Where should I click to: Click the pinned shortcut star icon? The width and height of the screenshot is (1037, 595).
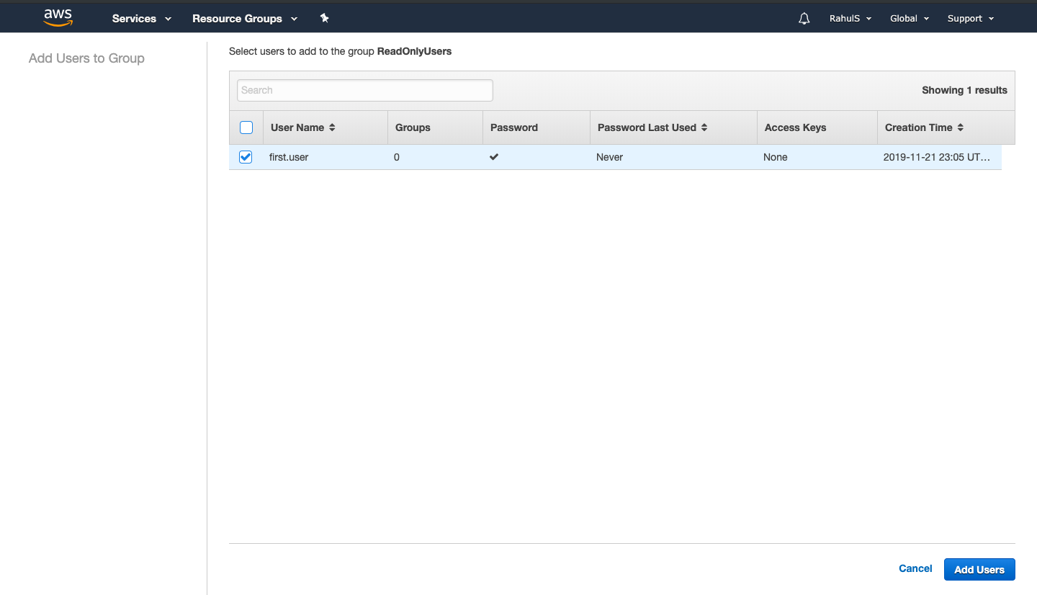click(324, 18)
